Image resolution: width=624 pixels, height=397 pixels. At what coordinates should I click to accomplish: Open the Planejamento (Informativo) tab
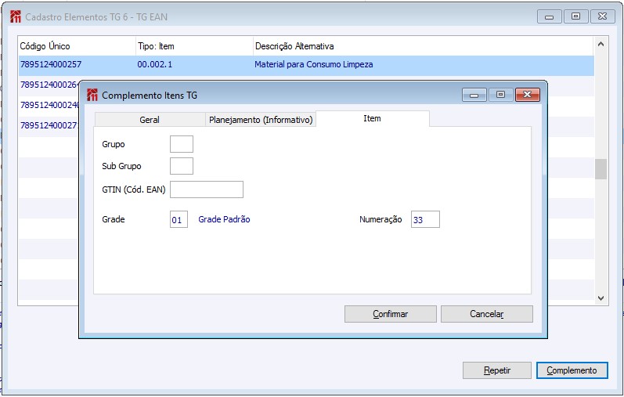click(261, 120)
